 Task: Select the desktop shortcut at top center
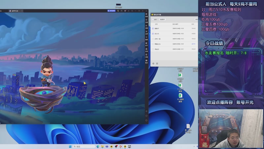coord(118,6)
